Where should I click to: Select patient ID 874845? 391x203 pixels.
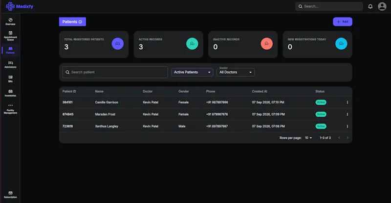coord(68,114)
